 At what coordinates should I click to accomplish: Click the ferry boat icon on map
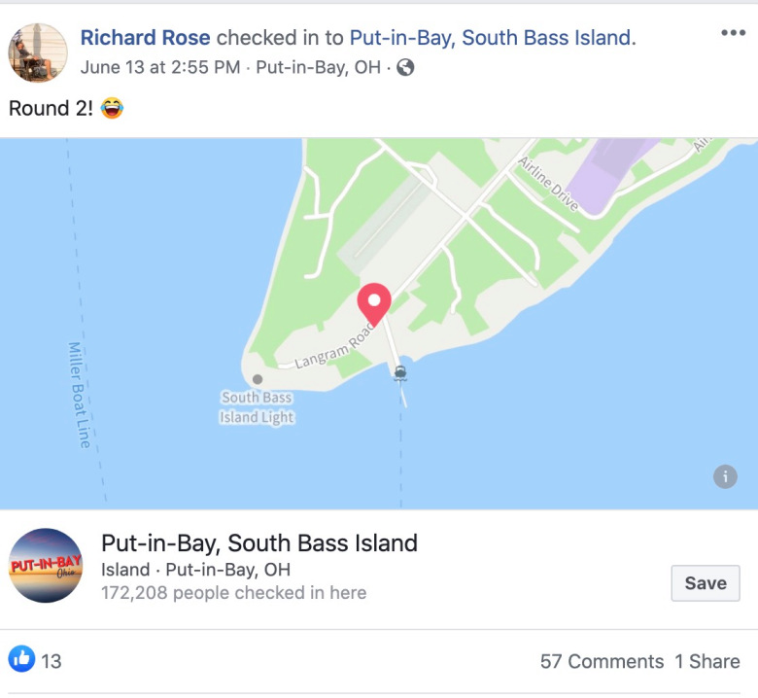point(399,372)
